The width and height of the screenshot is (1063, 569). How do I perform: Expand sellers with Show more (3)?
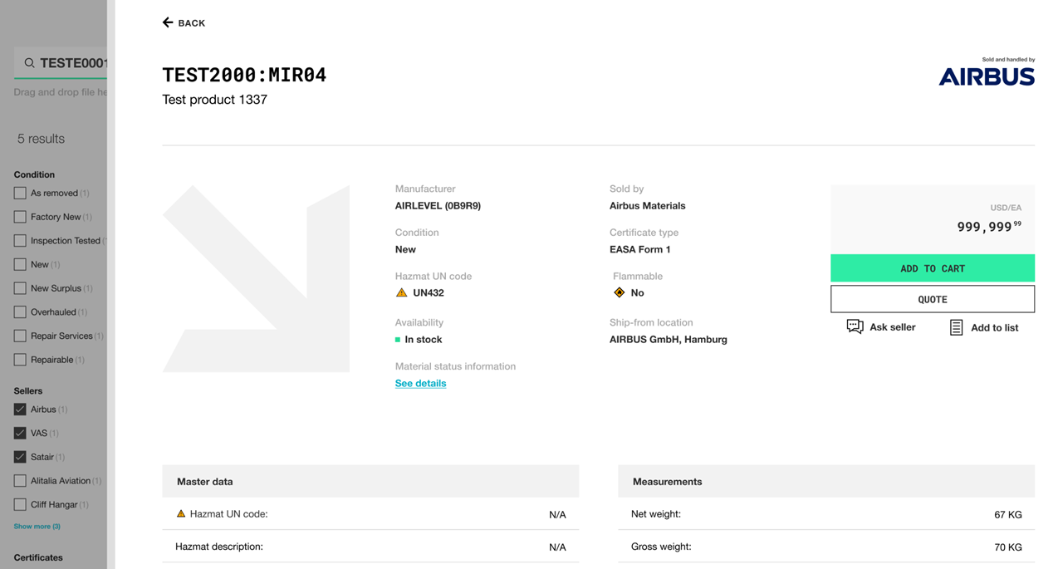[37, 527]
